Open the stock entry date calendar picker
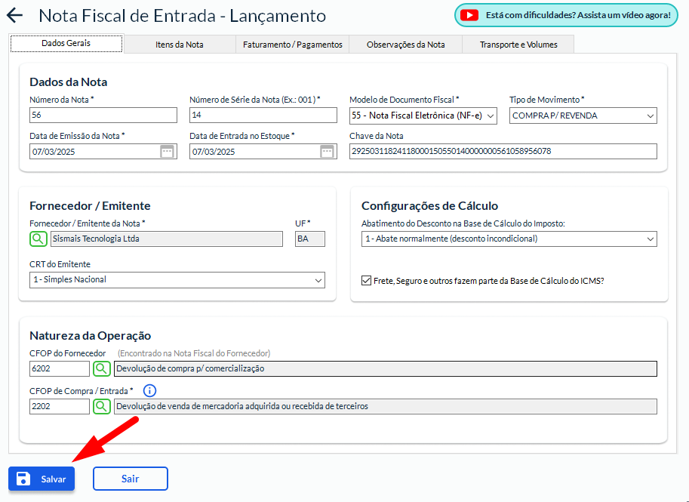Screen dimensions: 689x502 [x=328, y=152]
